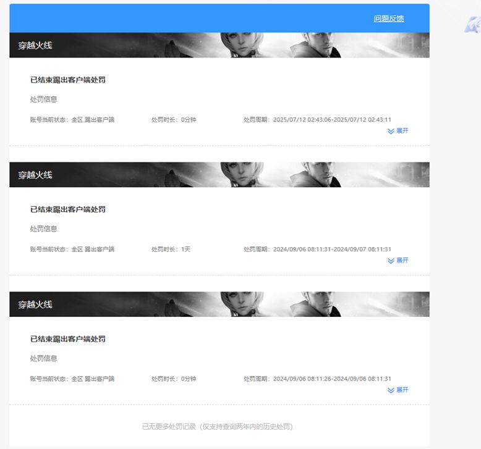Viewport: 481px width, 449px height.
Task: Click 处罚信息 label in the 08:11:26 record
Action: pos(43,359)
